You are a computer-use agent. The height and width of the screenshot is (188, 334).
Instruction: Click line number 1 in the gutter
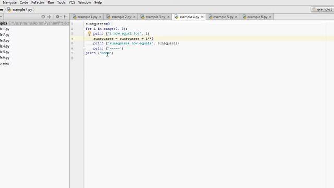point(72,24)
